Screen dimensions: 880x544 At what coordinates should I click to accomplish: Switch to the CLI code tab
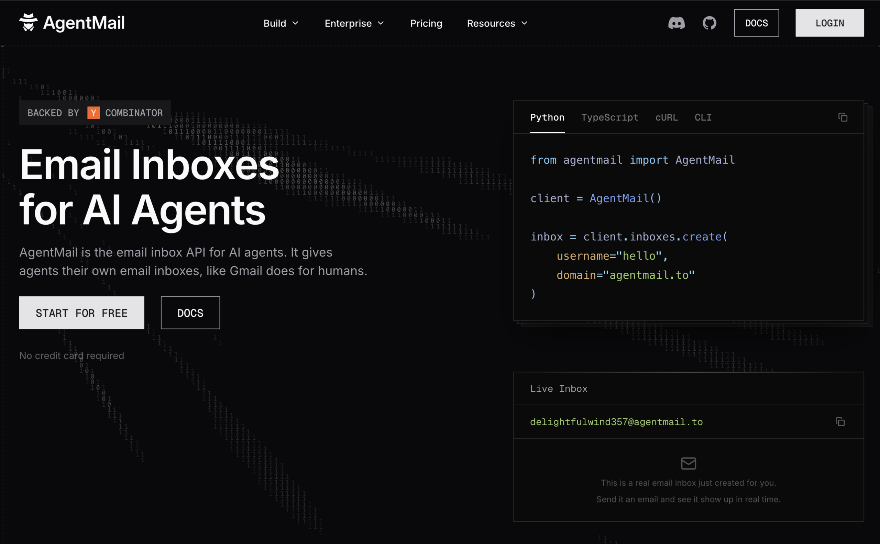(703, 118)
